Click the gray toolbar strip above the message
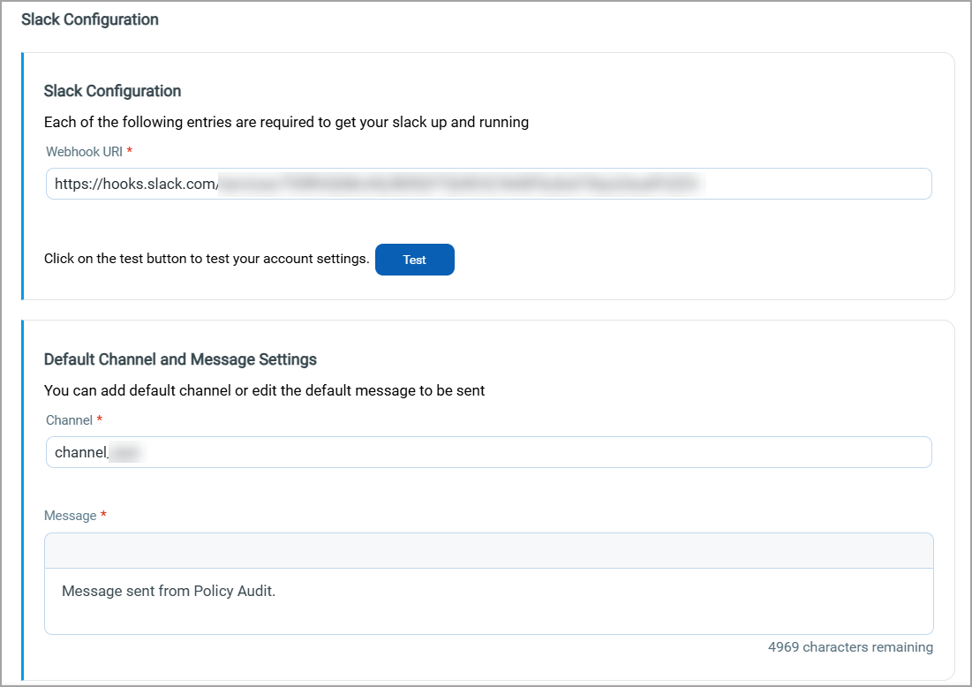This screenshot has width=972, height=687. click(x=488, y=550)
